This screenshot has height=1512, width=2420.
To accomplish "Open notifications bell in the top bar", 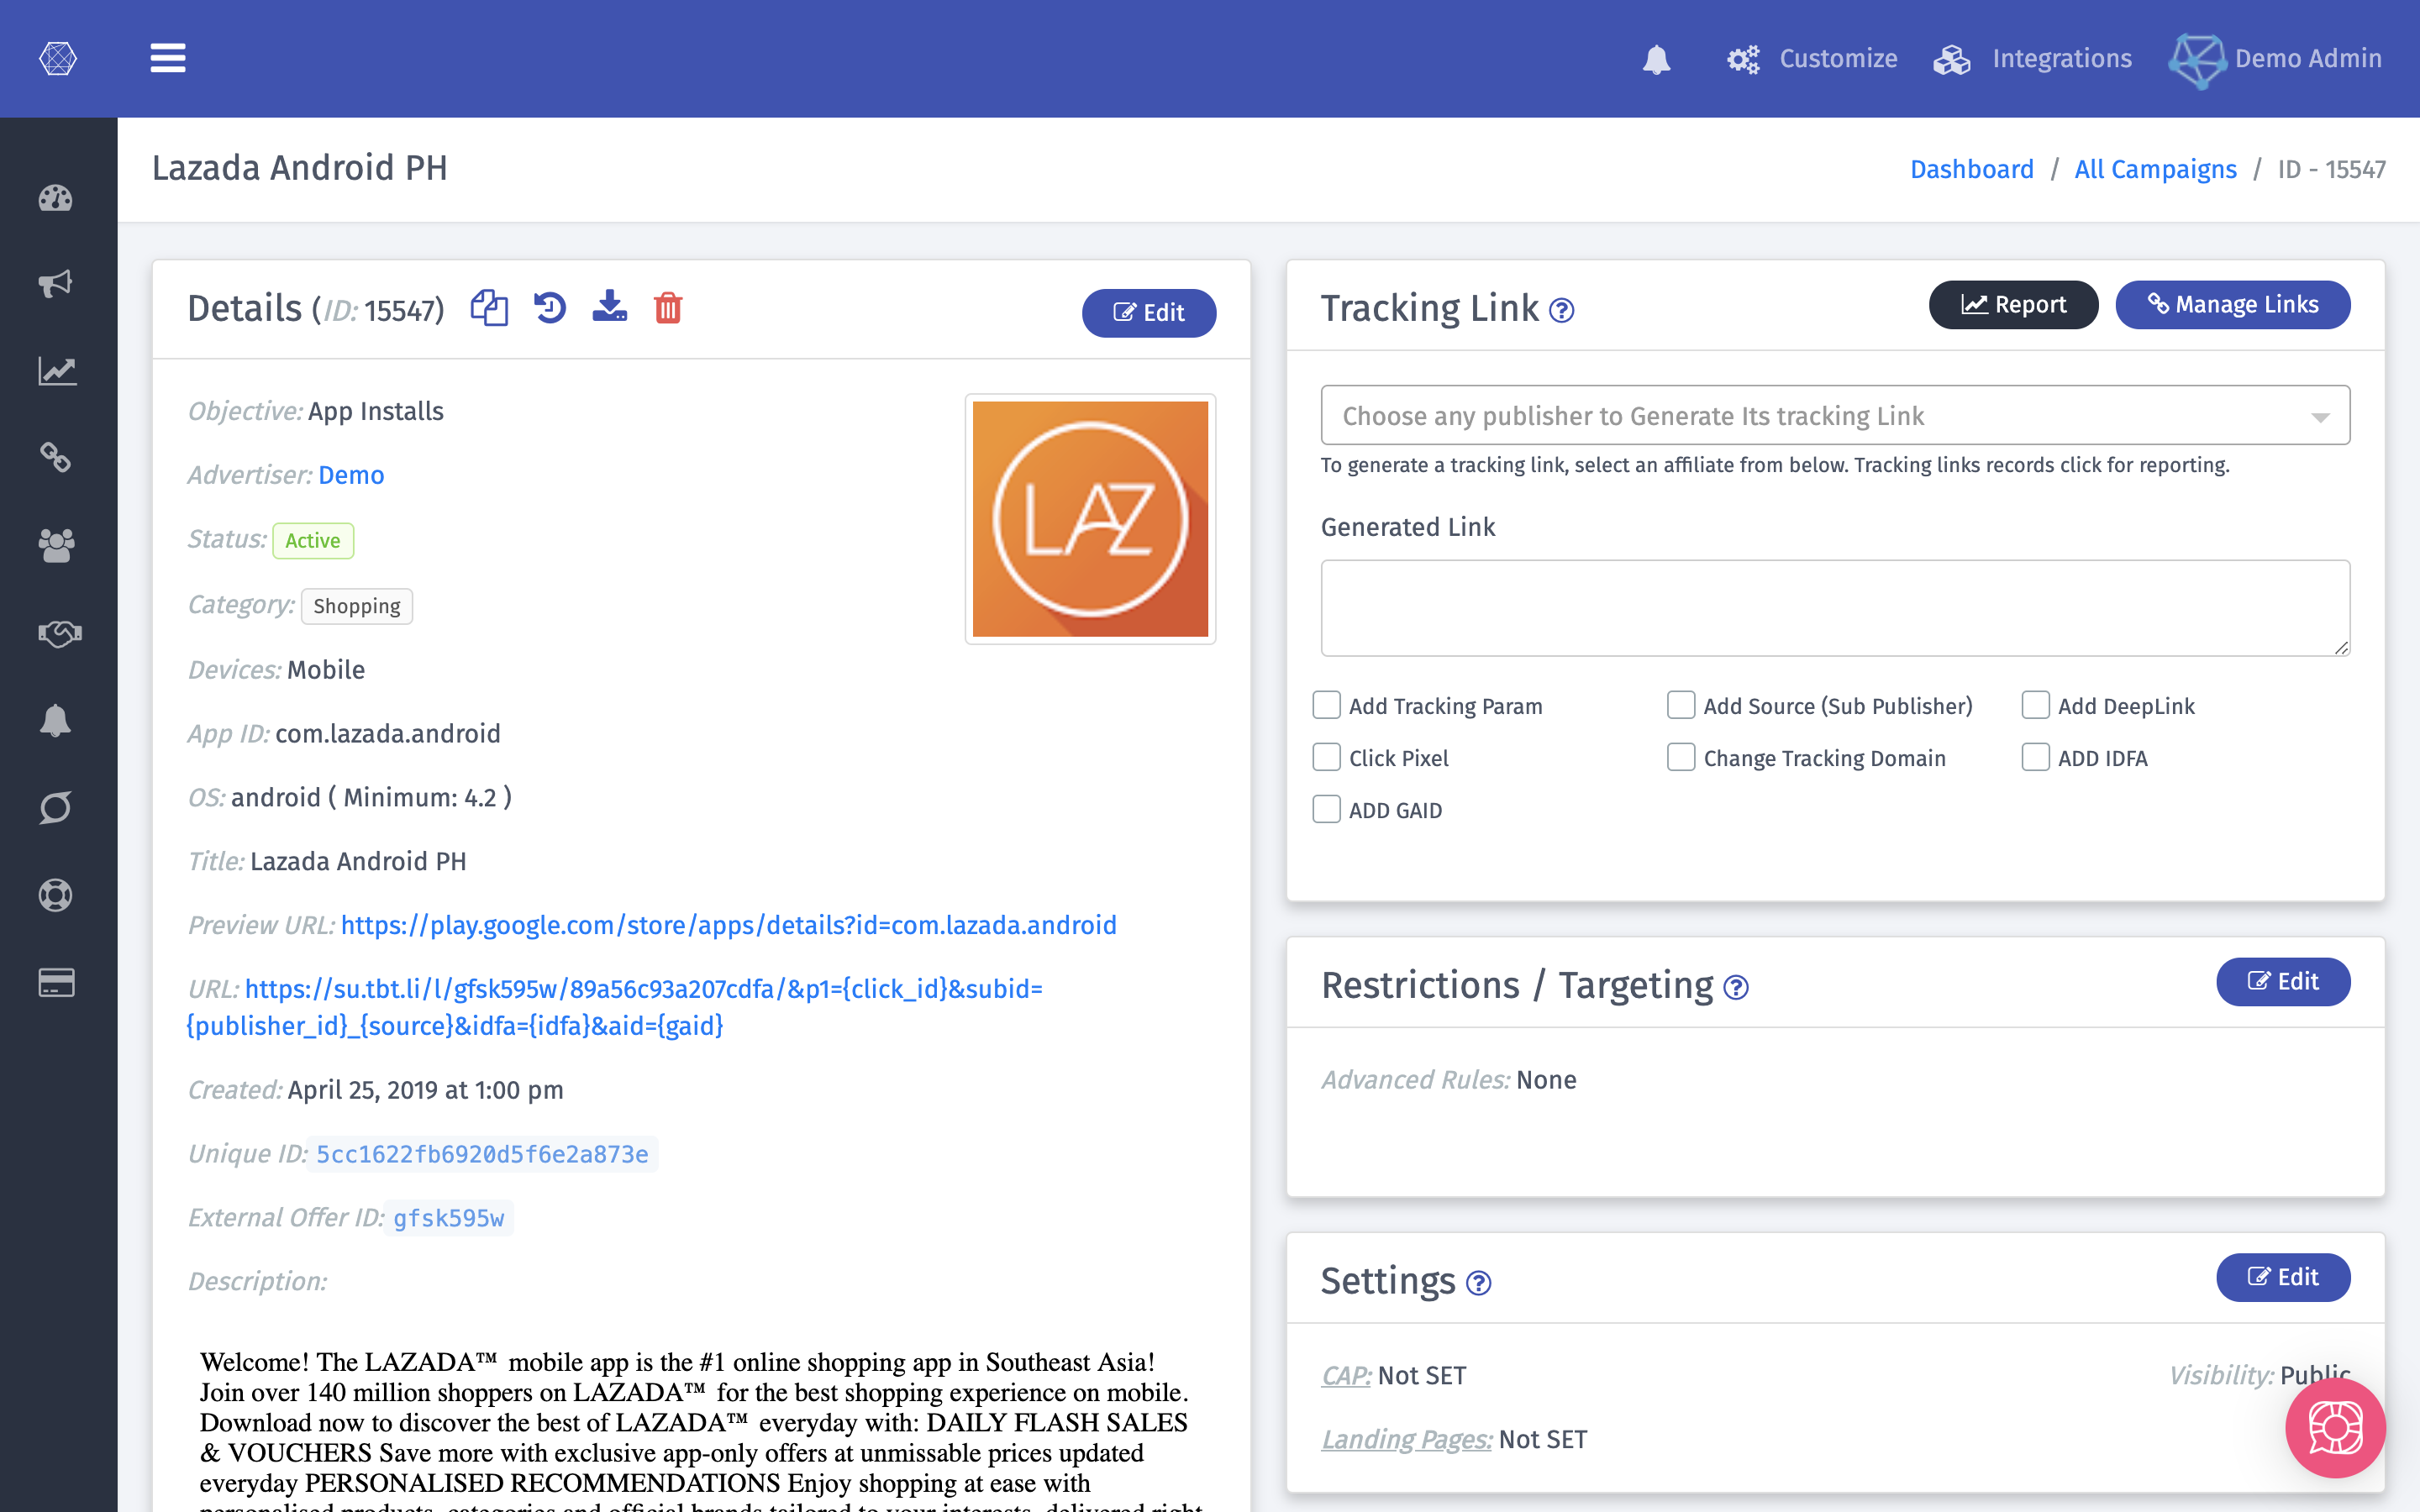I will pyautogui.click(x=1656, y=59).
